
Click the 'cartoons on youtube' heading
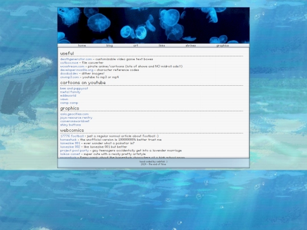click(83, 83)
